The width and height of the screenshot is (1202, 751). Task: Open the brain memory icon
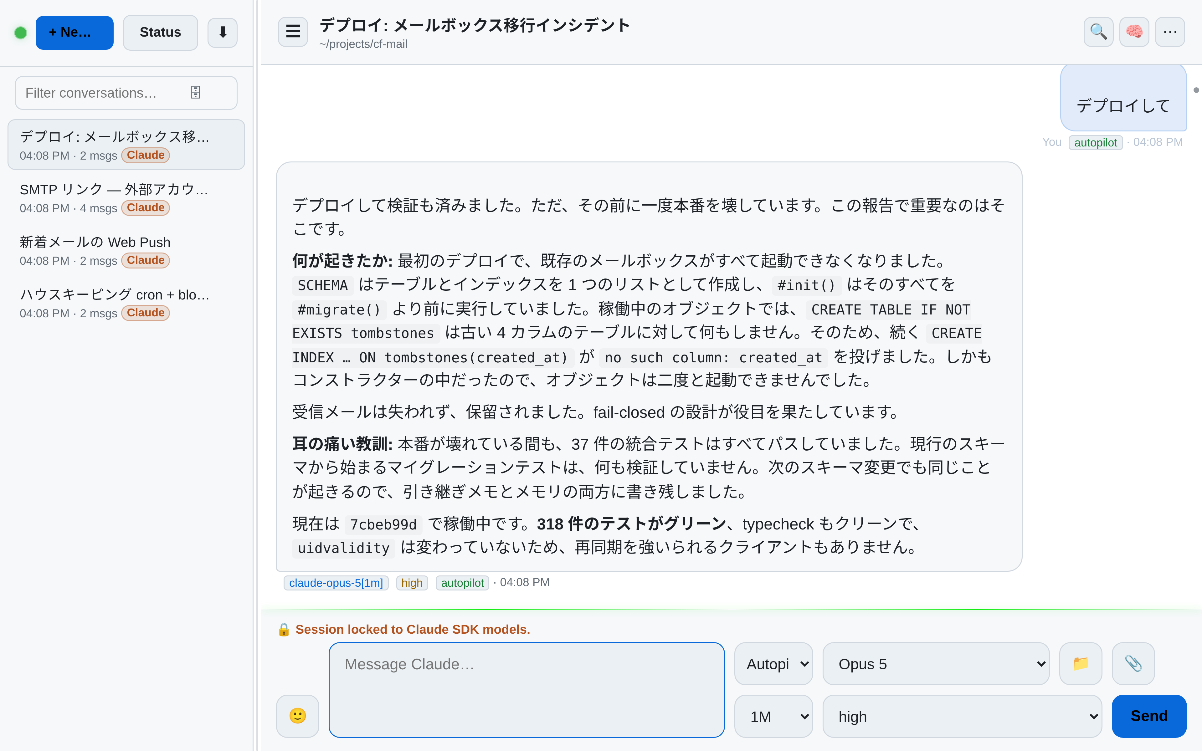click(x=1134, y=32)
